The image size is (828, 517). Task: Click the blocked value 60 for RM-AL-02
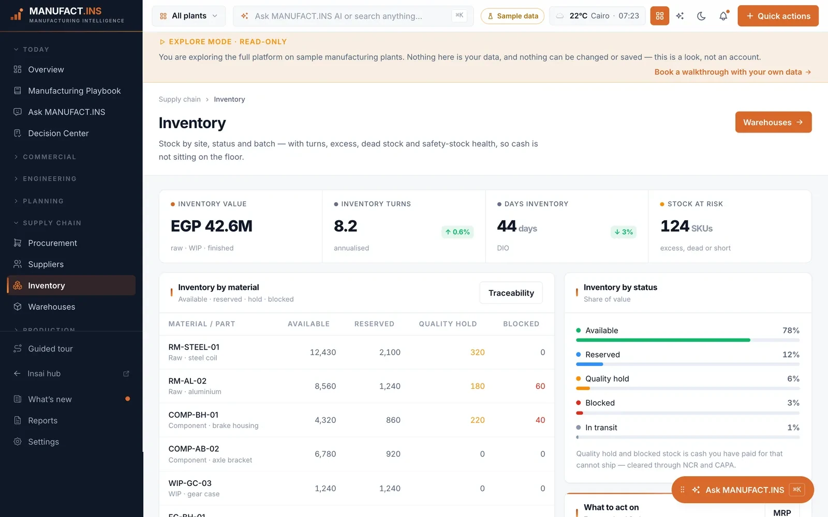pos(540,386)
